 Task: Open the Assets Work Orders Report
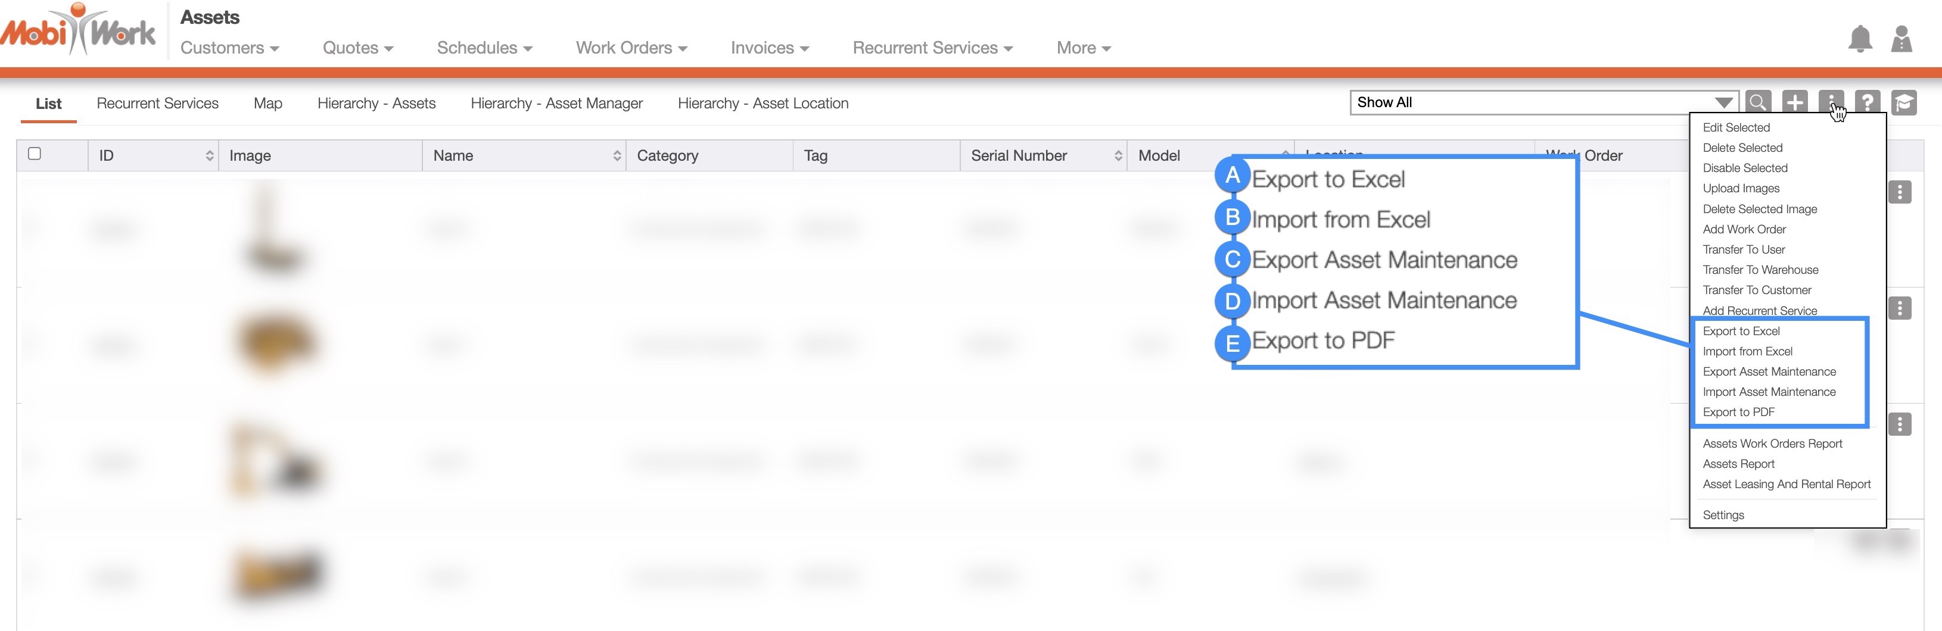[x=1772, y=444]
